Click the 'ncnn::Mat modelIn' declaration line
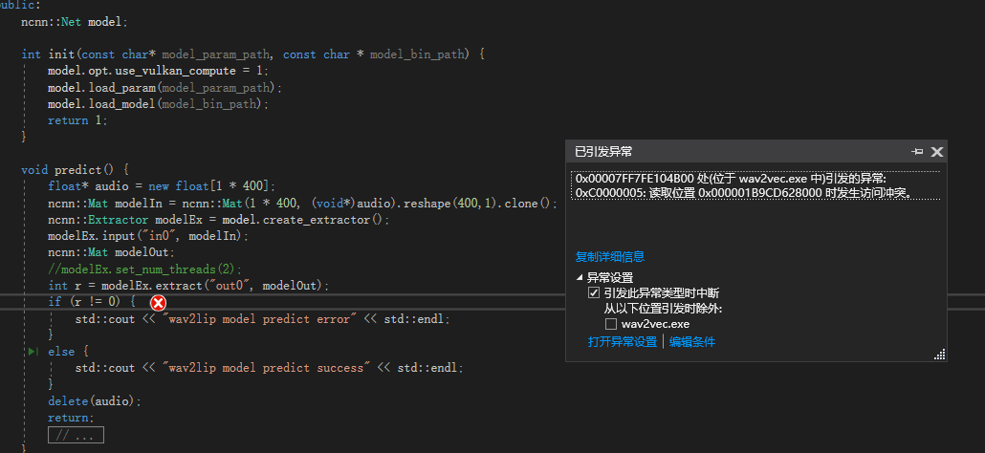The width and height of the screenshot is (985, 453). [x=303, y=204]
